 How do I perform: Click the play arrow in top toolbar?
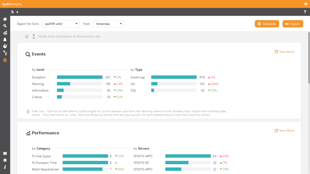coord(17,12)
